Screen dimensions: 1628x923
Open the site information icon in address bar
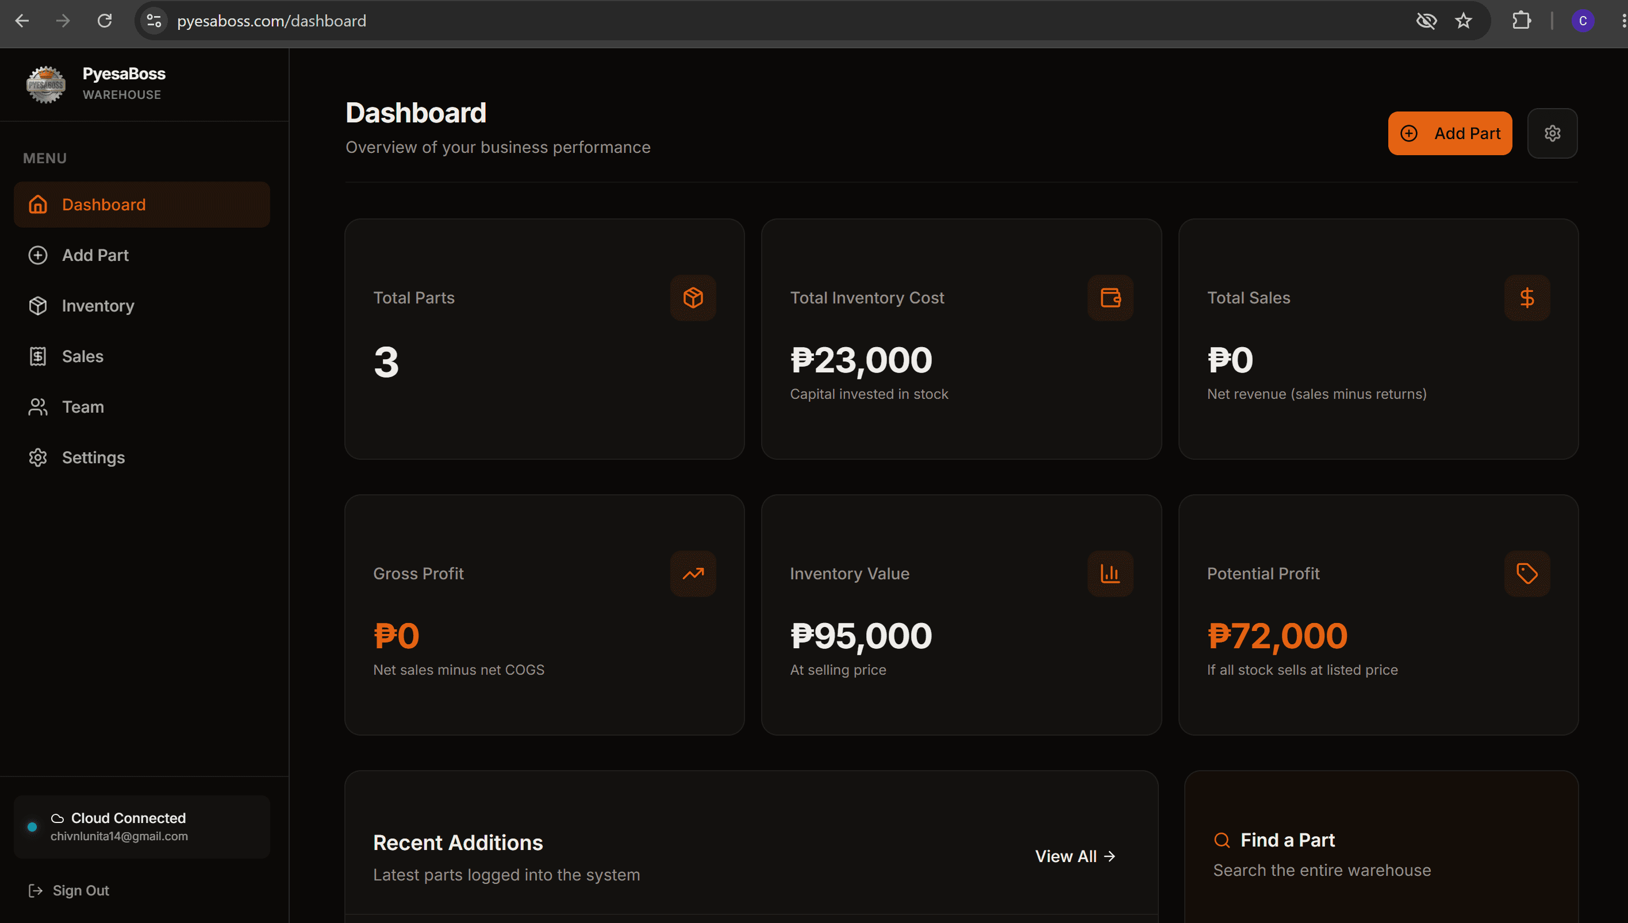click(154, 21)
